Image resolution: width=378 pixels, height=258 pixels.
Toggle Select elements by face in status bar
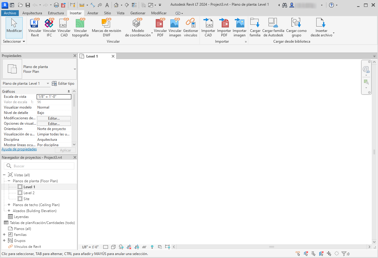click(x=321, y=254)
